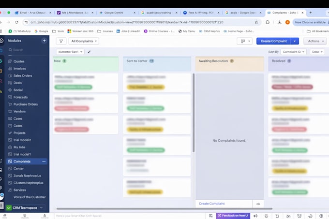Click Create Complaint link in Awaiting Resolution
329x219 pixels.
[x=212, y=204]
